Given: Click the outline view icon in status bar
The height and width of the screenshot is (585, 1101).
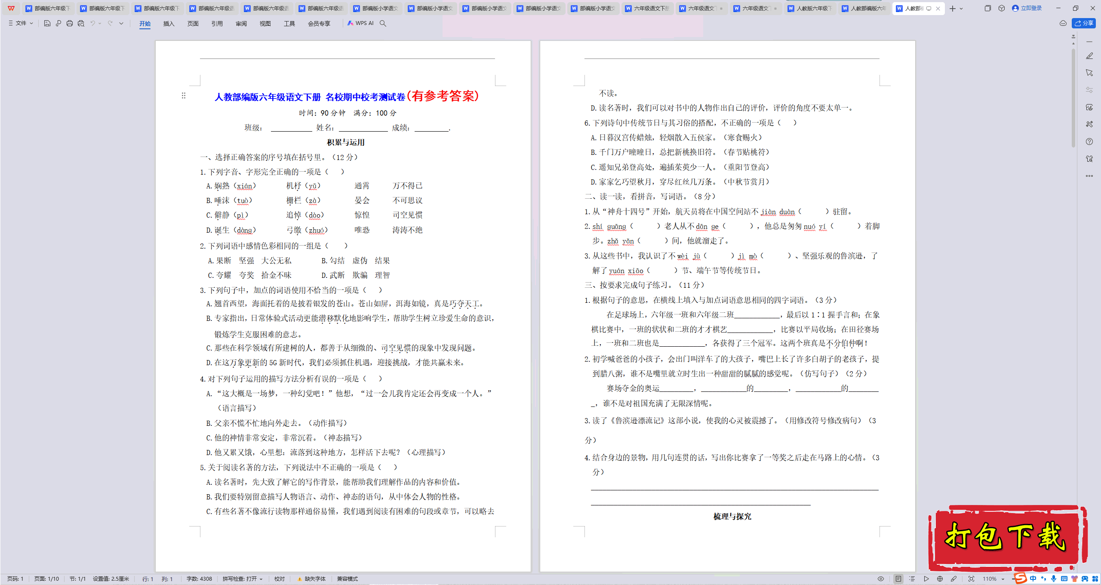Looking at the screenshot, I should [912, 579].
